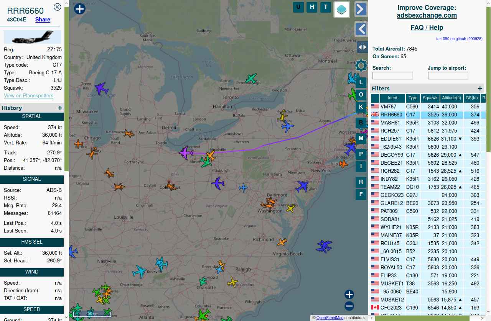Open the FAQ / Help link
The width and height of the screenshot is (491, 321).
(427, 28)
